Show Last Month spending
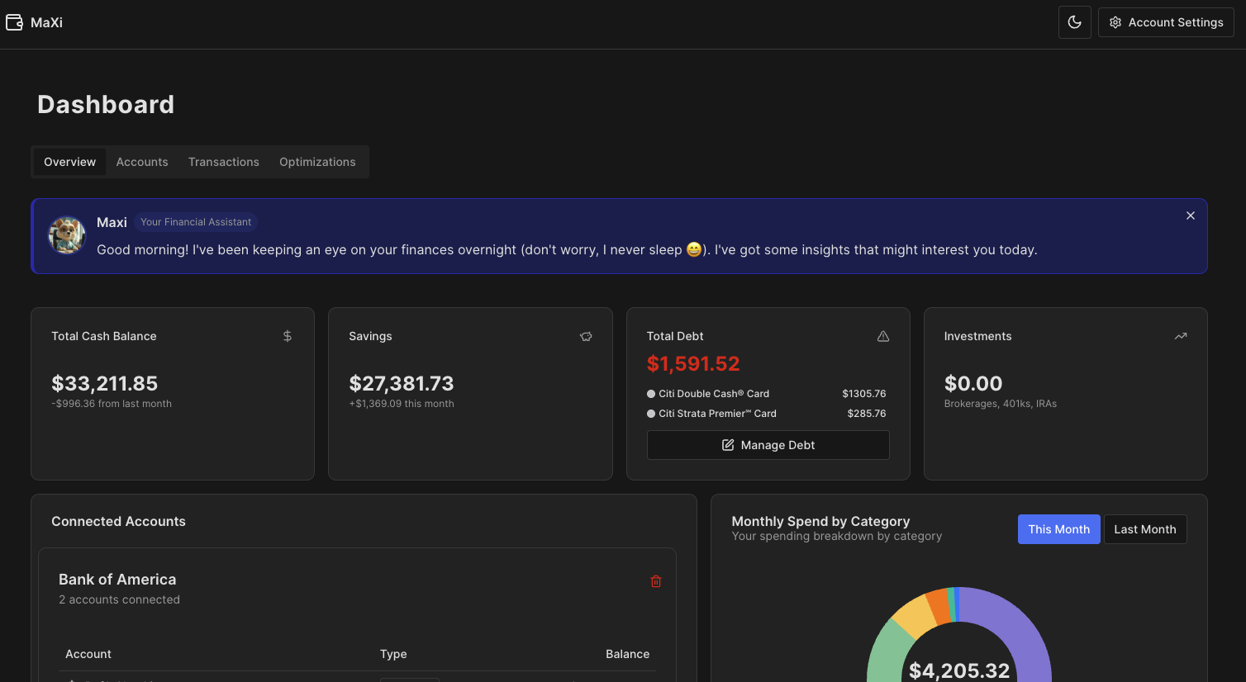The image size is (1246, 682). (x=1145, y=529)
